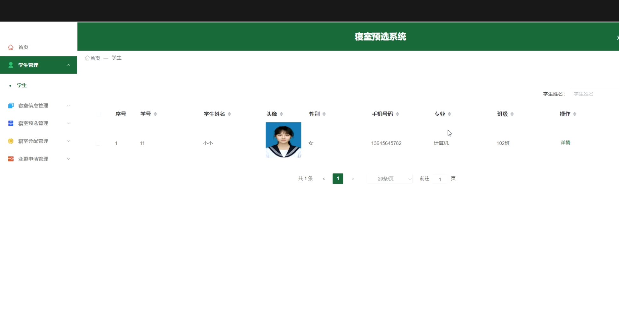
Task: Sort by 手机号码 using its sort arrows
Action: coord(397,114)
